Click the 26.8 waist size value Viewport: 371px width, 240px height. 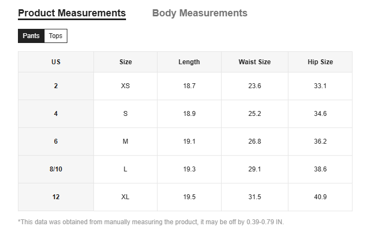(x=254, y=141)
